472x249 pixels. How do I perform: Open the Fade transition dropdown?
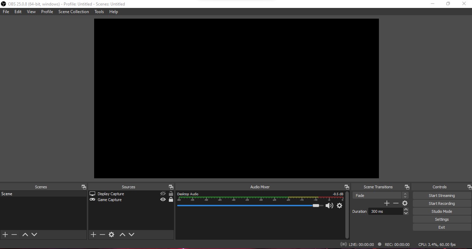click(381, 196)
